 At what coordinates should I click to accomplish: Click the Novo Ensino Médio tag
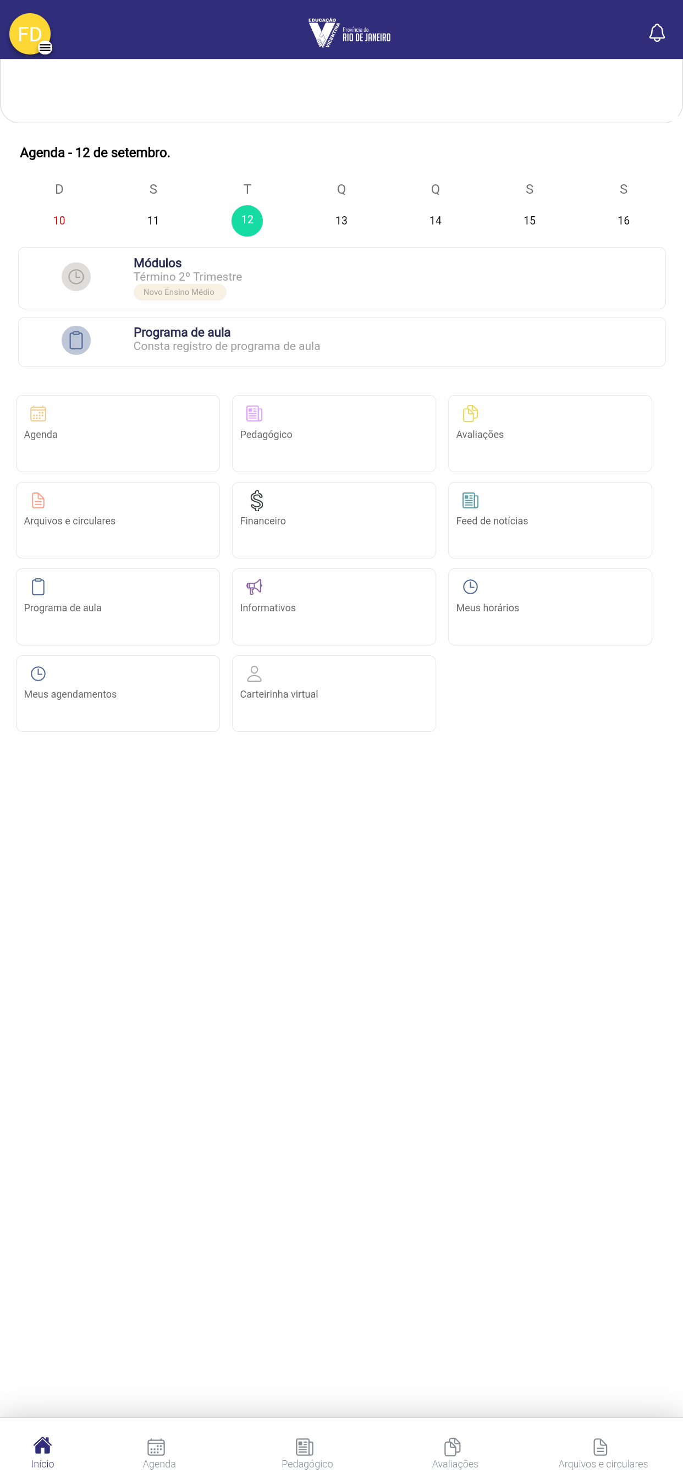pos(180,292)
